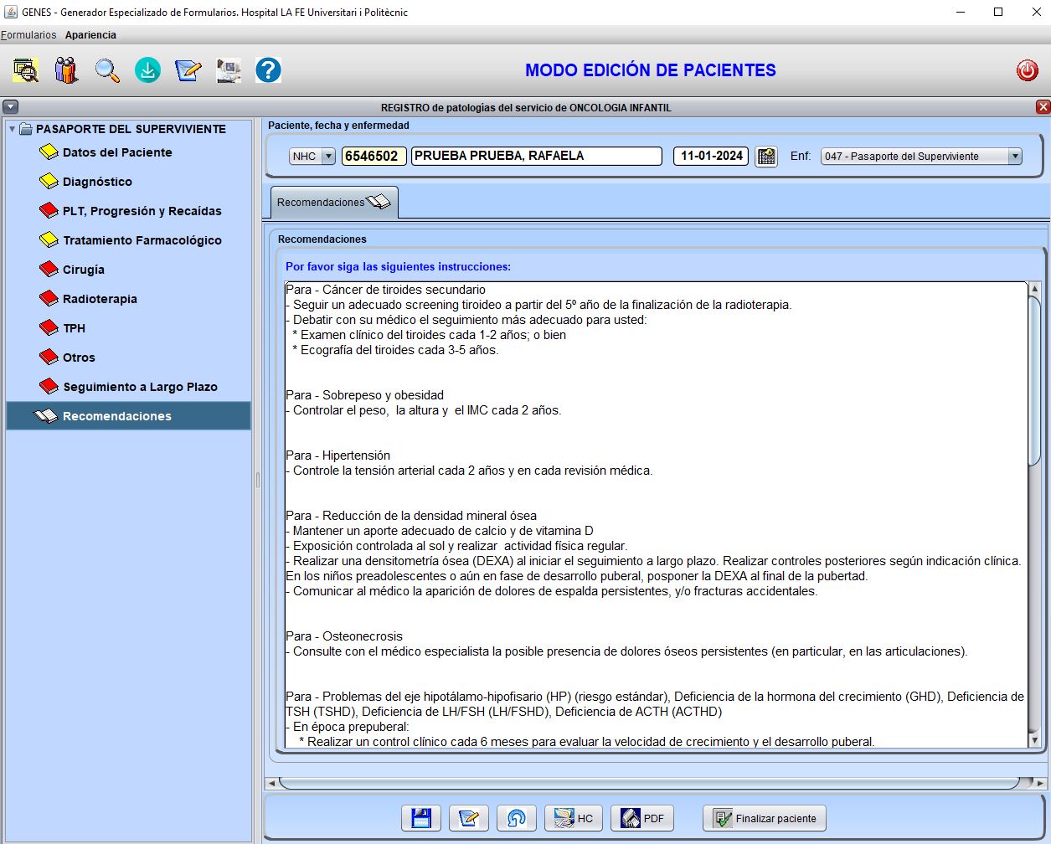The width and height of the screenshot is (1051, 844).
Task: Click the Finalizar paciente button
Action: pyautogui.click(x=765, y=818)
